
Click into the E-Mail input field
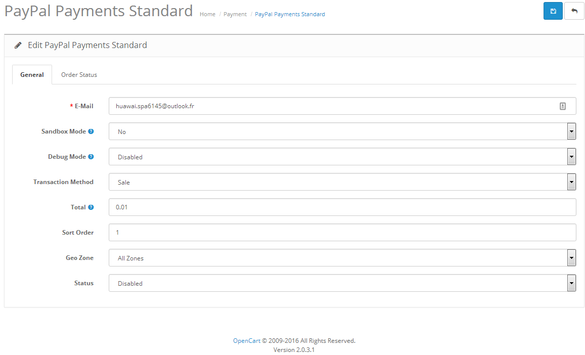[342, 106]
